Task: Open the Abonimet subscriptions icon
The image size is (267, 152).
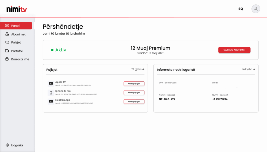Action: tap(7, 34)
